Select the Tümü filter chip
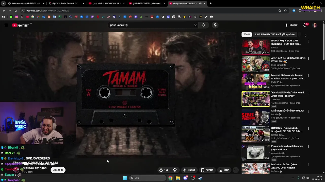Screen dimensions: 325x182 [247, 34]
